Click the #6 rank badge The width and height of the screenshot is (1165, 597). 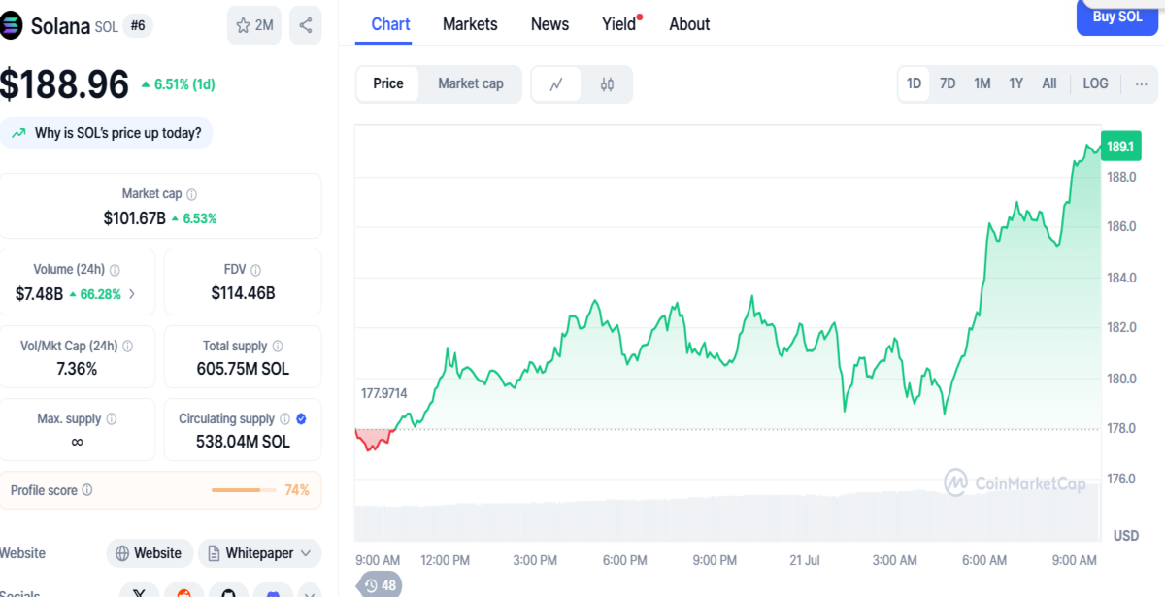pyautogui.click(x=138, y=26)
